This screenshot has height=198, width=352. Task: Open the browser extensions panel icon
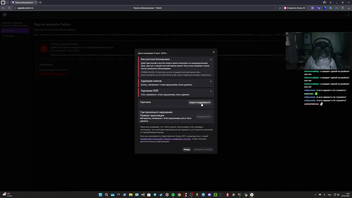(343, 8)
